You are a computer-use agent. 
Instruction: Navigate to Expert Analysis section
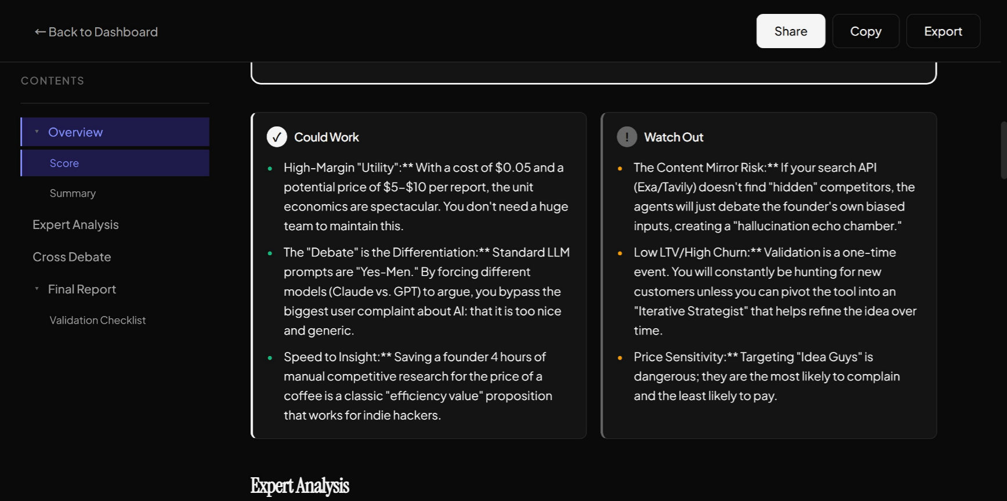75,225
